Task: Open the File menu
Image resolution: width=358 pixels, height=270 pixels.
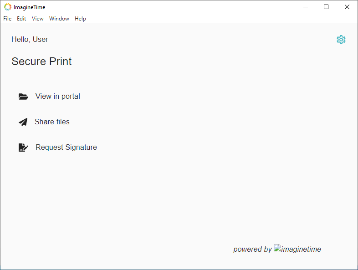Action: point(7,19)
